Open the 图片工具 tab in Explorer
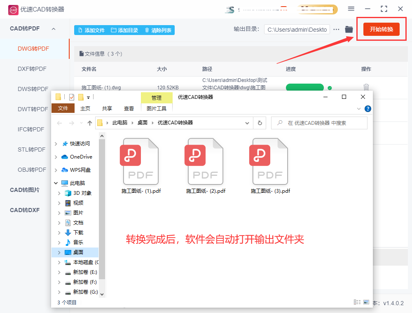This screenshot has height=313, width=412. tap(157, 108)
